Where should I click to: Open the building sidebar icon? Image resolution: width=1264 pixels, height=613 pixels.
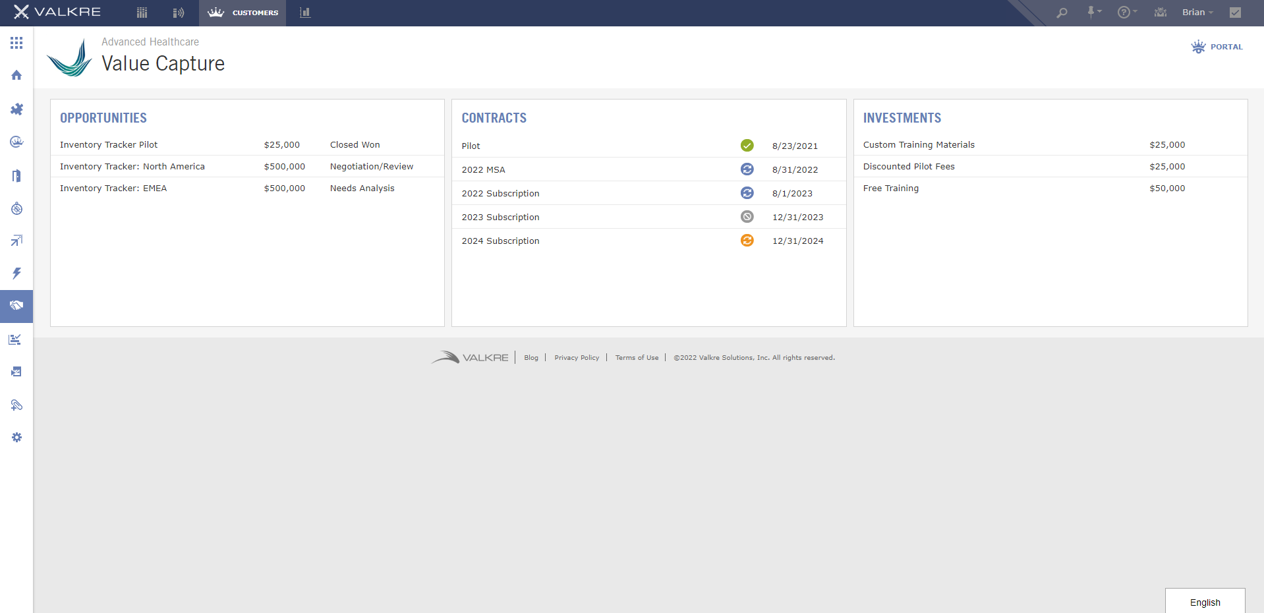pos(16,175)
